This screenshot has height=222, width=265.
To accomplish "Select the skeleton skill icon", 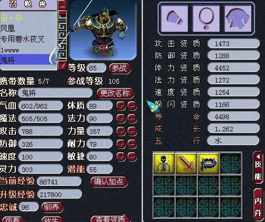I will pos(164,164).
